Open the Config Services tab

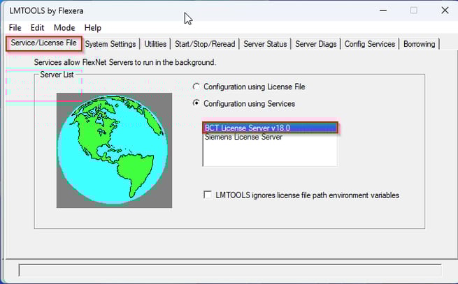coord(369,44)
